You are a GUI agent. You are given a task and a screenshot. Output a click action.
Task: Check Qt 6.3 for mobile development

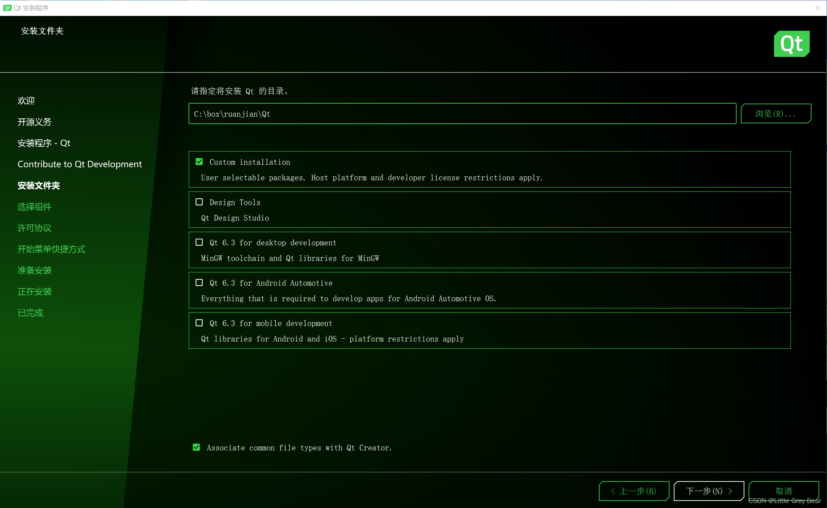point(199,323)
